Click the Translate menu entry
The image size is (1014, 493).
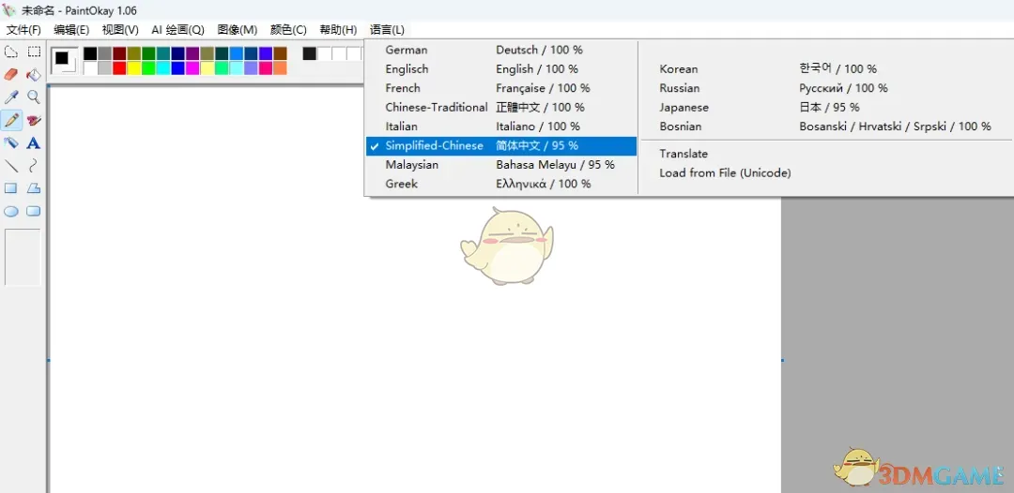[x=826, y=154]
